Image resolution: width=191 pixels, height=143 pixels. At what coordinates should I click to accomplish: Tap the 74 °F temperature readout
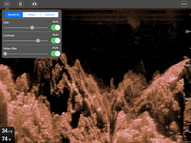point(6,139)
